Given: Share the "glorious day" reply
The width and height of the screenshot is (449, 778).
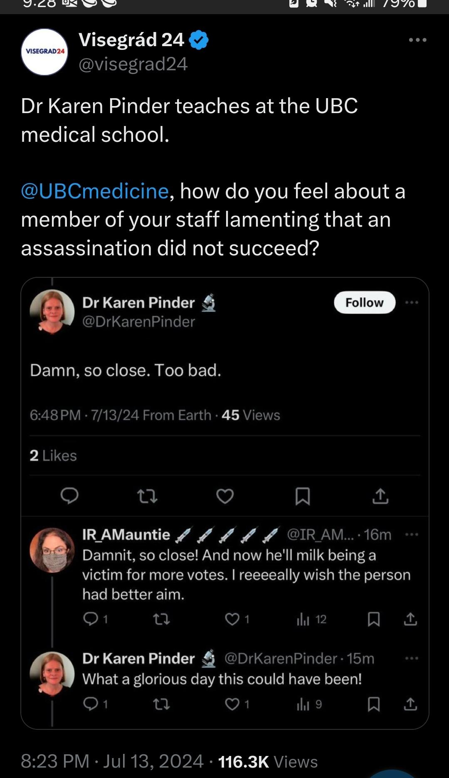Looking at the screenshot, I should pos(410,704).
